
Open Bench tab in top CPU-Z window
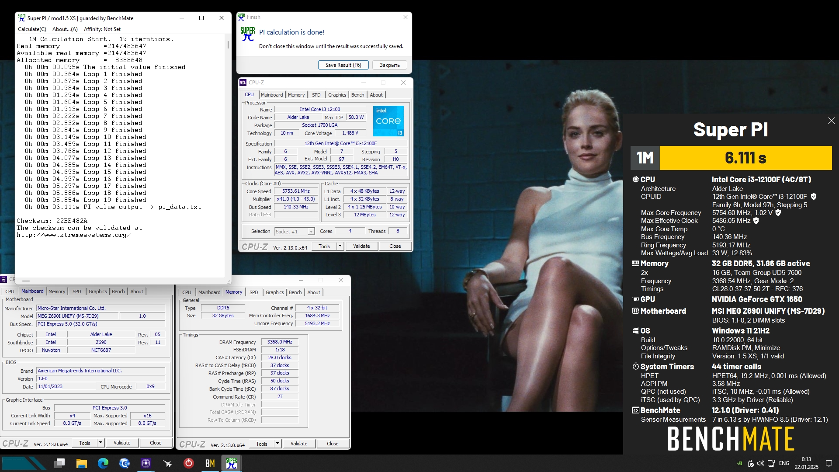pyautogui.click(x=357, y=95)
